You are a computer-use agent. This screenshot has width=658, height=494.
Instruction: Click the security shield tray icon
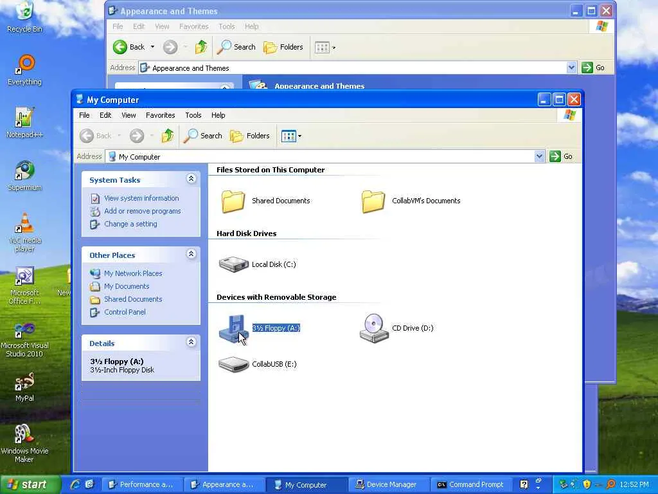[x=587, y=485]
